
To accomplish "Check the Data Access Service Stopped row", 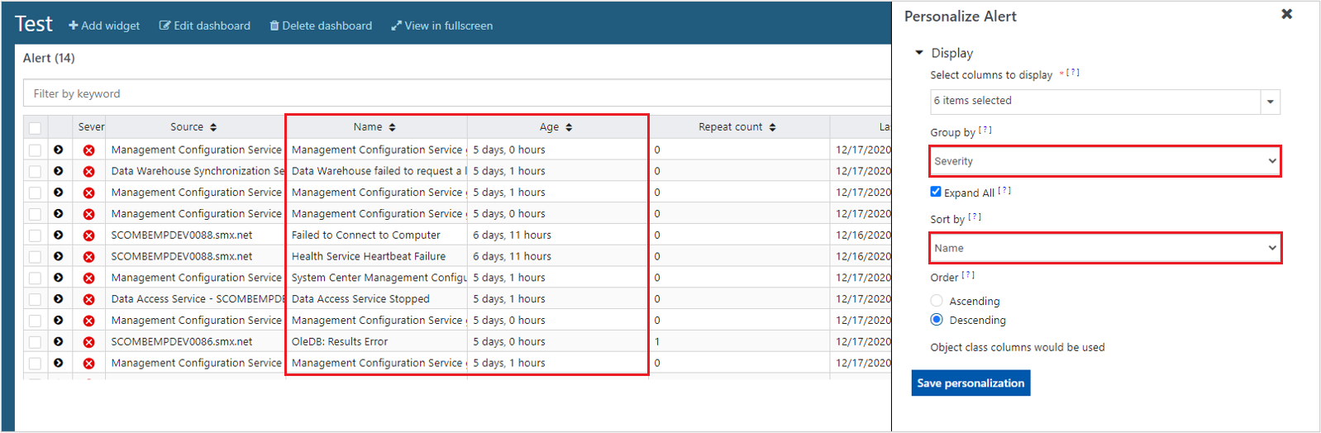I will [35, 299].
